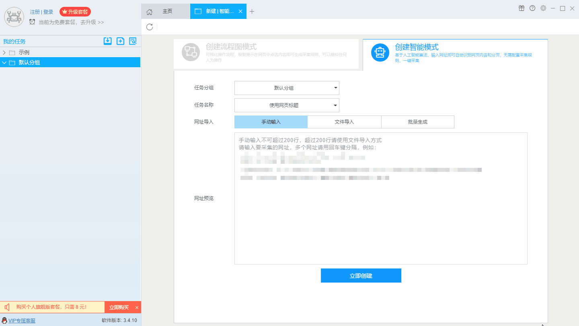This screenshot has width=579, height=326.
Task: Click the folder icon next to 默认分组
Action: coord(12,62)
